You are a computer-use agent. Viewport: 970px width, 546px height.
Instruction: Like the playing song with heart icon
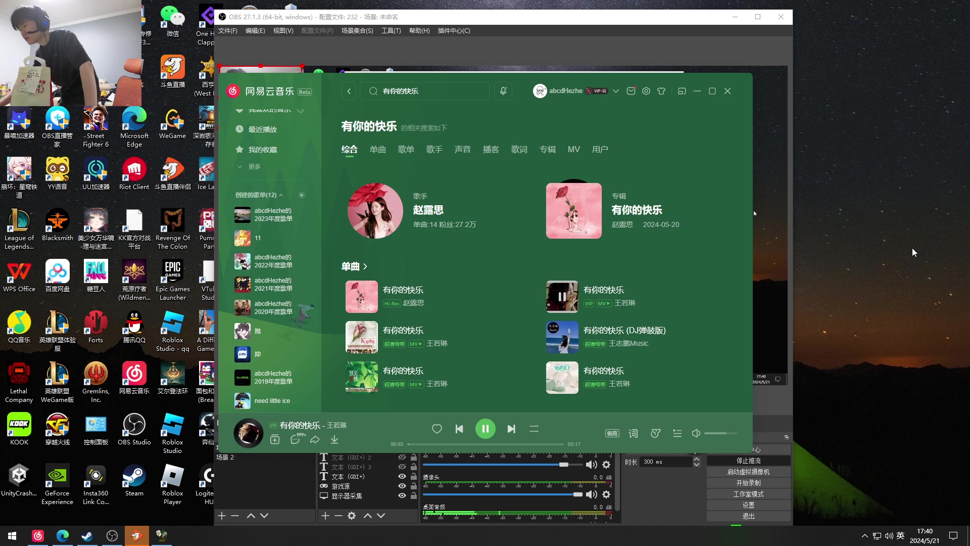click(437, 429)
